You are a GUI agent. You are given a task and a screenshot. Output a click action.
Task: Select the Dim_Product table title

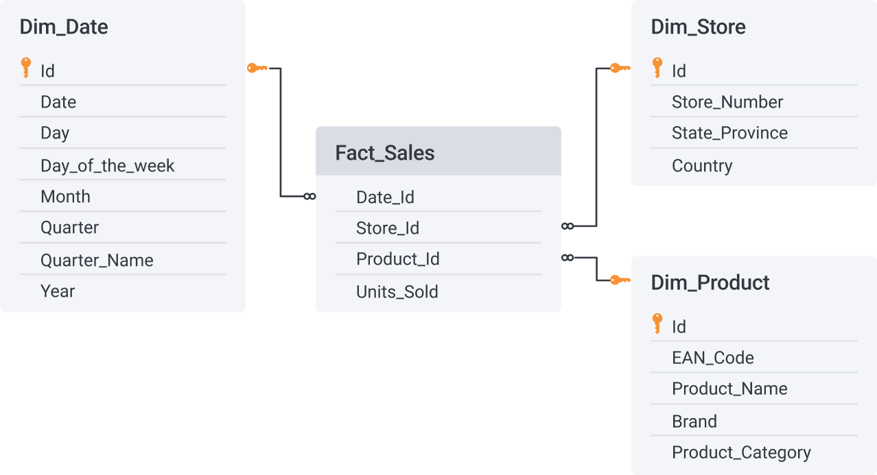tap(710, 282)
